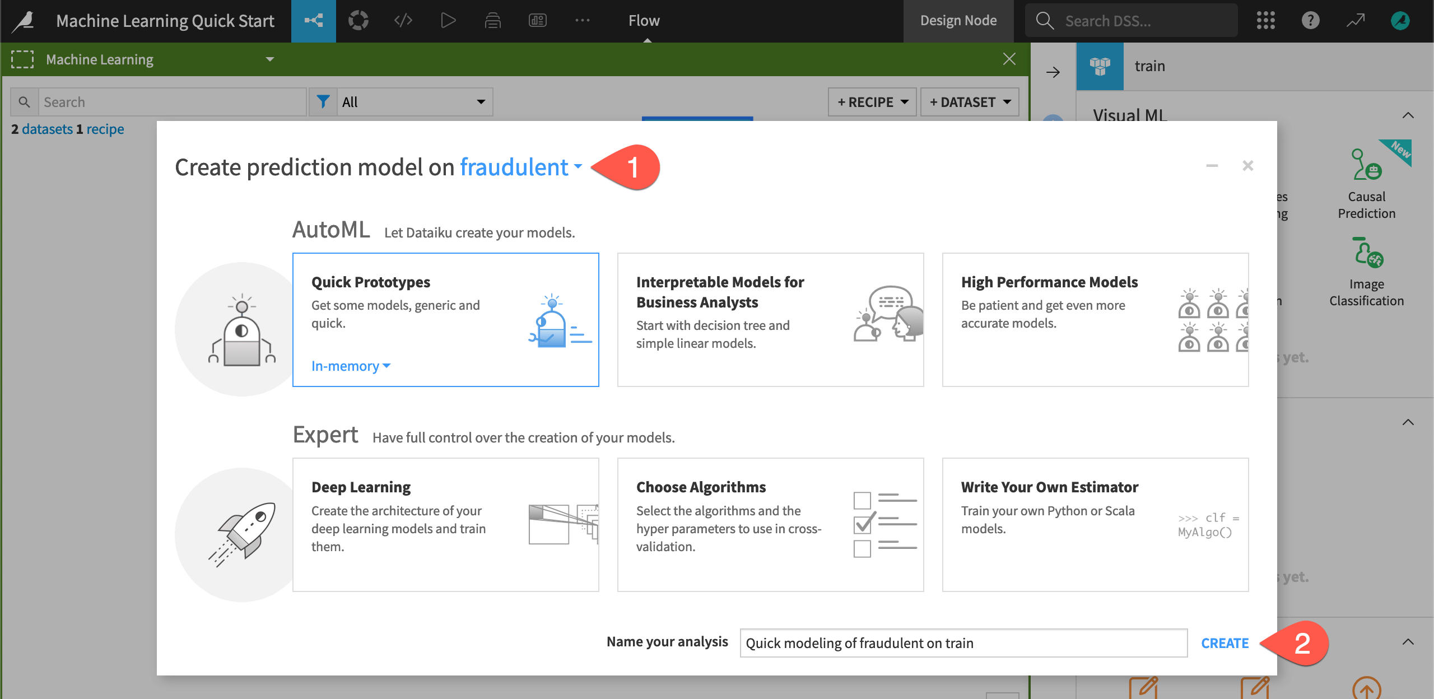The width and height of the screenshot is (1434, 699).
Task: Close the Machine Learning zone bar
Action: tap(1009, 59)
